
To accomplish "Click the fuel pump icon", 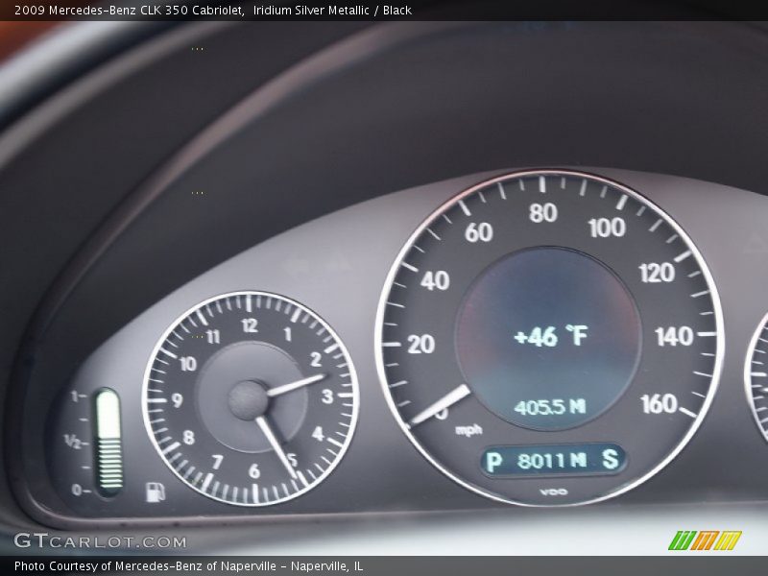I will 156,492.
